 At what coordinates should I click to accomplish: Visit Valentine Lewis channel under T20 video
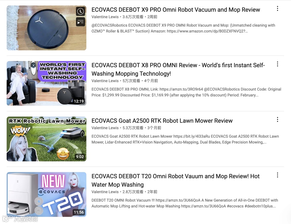(105, 192)
